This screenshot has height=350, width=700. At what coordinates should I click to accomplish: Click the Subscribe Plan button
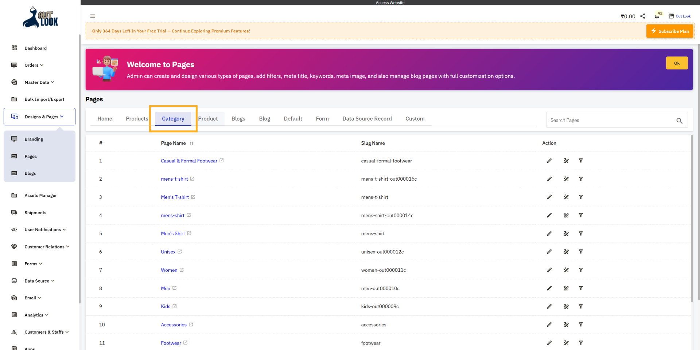click(669, 31)
